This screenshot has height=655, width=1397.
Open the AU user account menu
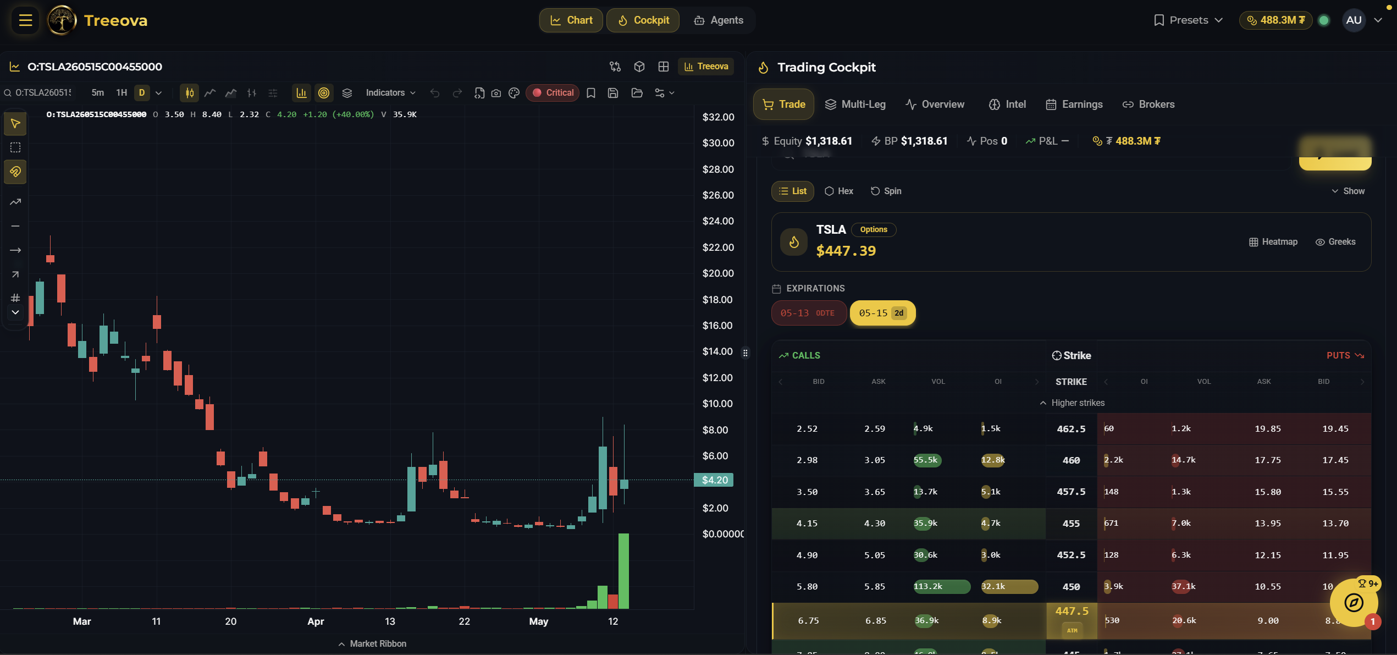coord(1361,20)
